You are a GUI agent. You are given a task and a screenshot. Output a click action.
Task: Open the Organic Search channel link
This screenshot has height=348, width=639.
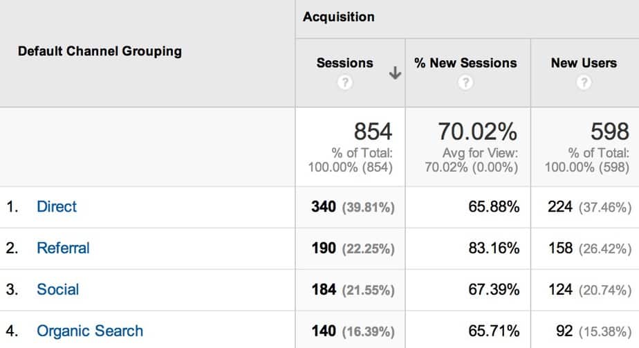(x=90, y=331)
